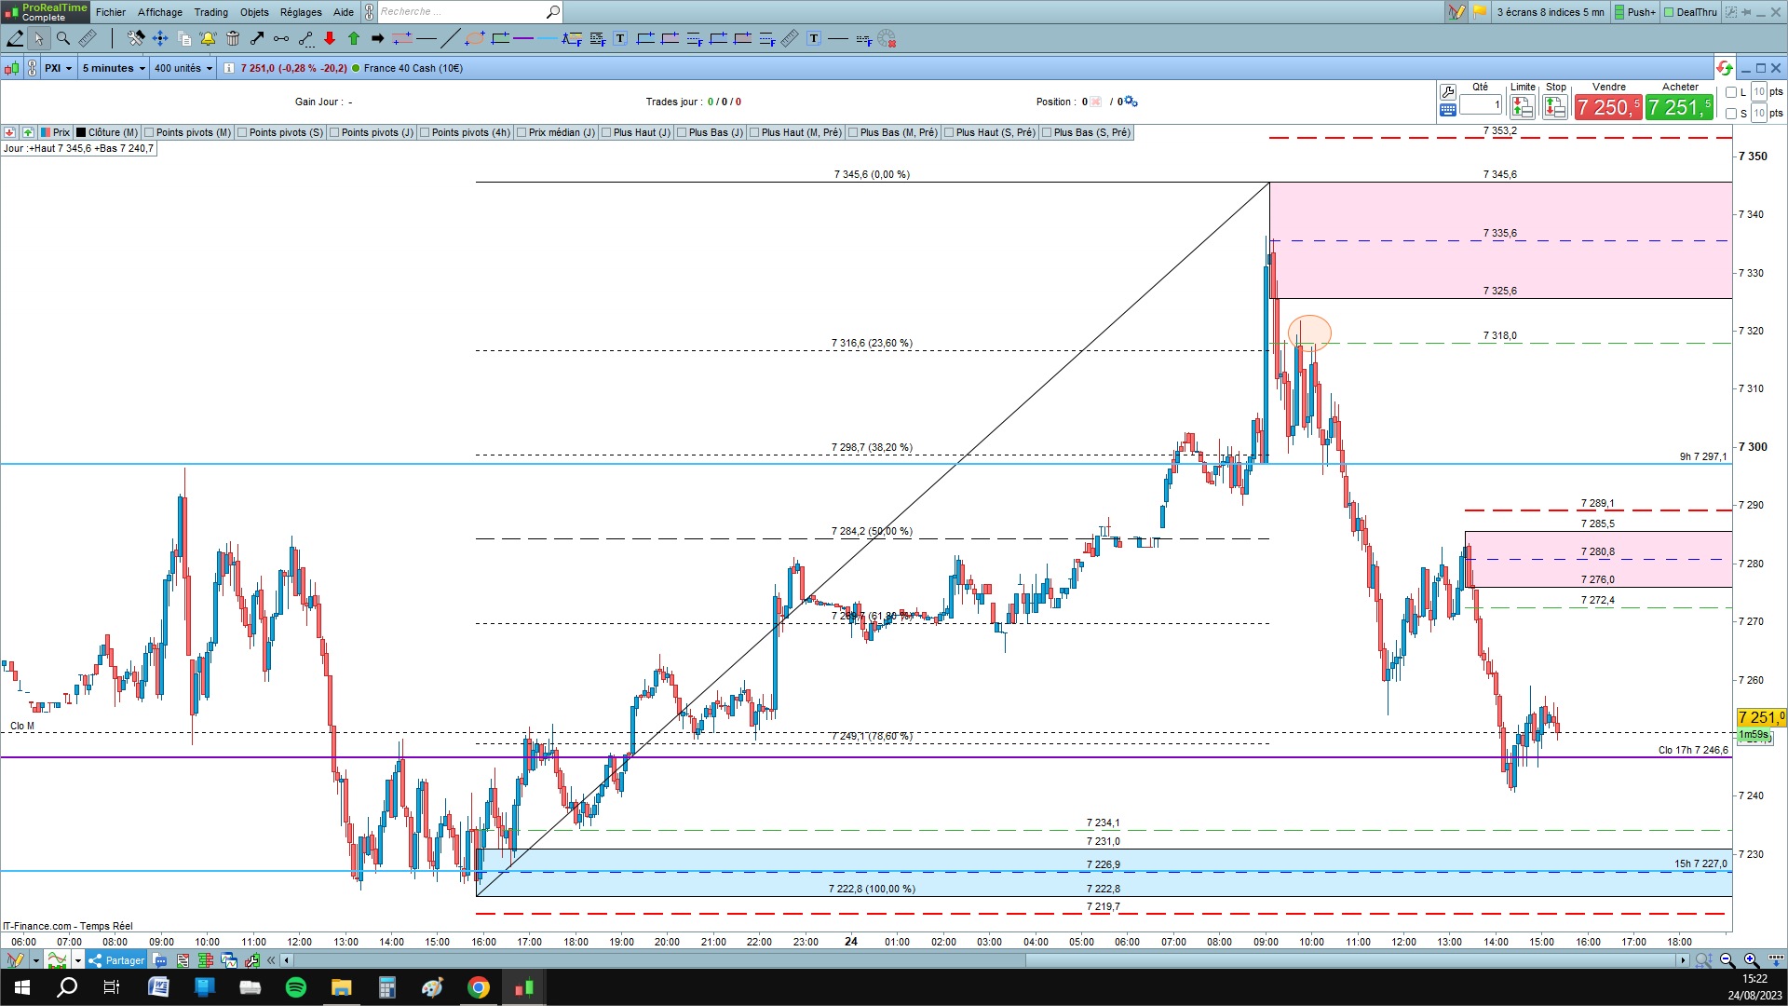
Task: Click the Partager share button
Action: [x=117, y=959]
